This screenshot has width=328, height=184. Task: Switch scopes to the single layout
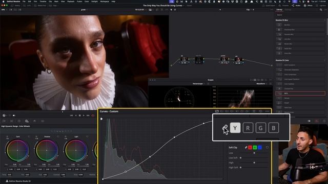pos(251,80)
